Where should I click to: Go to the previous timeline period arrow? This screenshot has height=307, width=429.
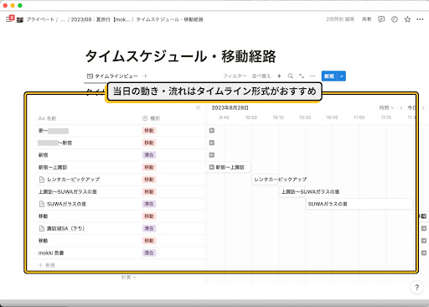pos(401,108)
